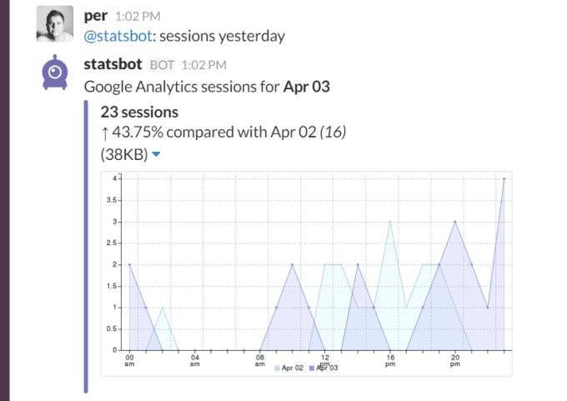Select the Apr 03 point at 20 pm

pyautogui.click(x=455, y=222)
